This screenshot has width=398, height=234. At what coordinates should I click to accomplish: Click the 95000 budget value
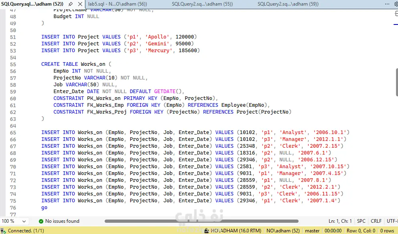pyautogui.click(x=183, y=44)
